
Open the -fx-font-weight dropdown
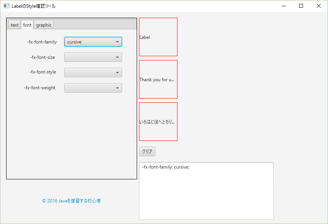[93, 88]
